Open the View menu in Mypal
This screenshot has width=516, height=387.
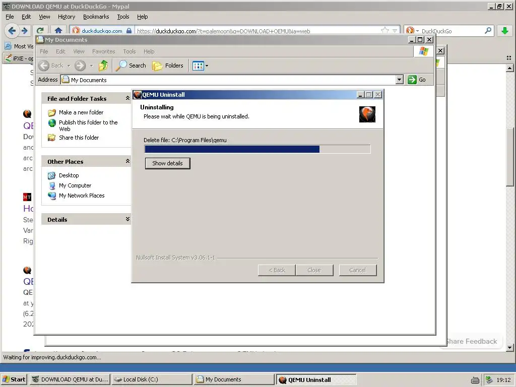(44, 17)
